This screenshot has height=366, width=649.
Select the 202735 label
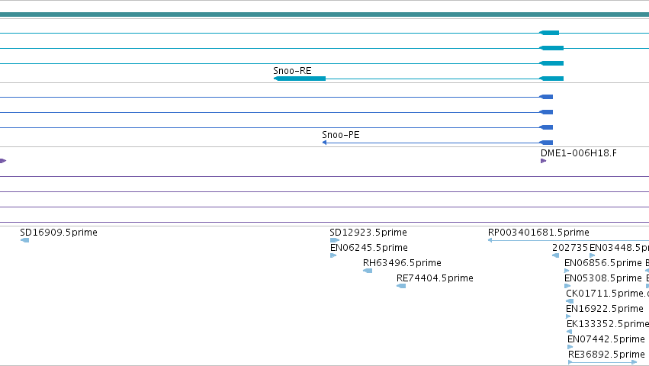(570, 248)
